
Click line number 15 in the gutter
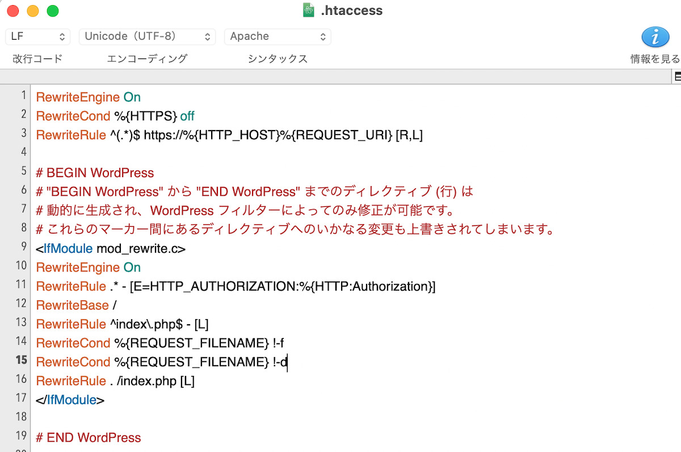(20, 362)
